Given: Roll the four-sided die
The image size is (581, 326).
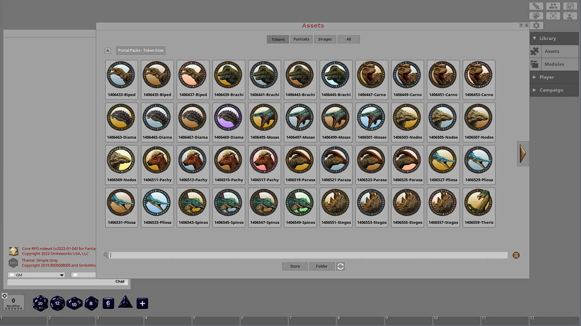Looking at the screenshot, I should coord(125,303).
